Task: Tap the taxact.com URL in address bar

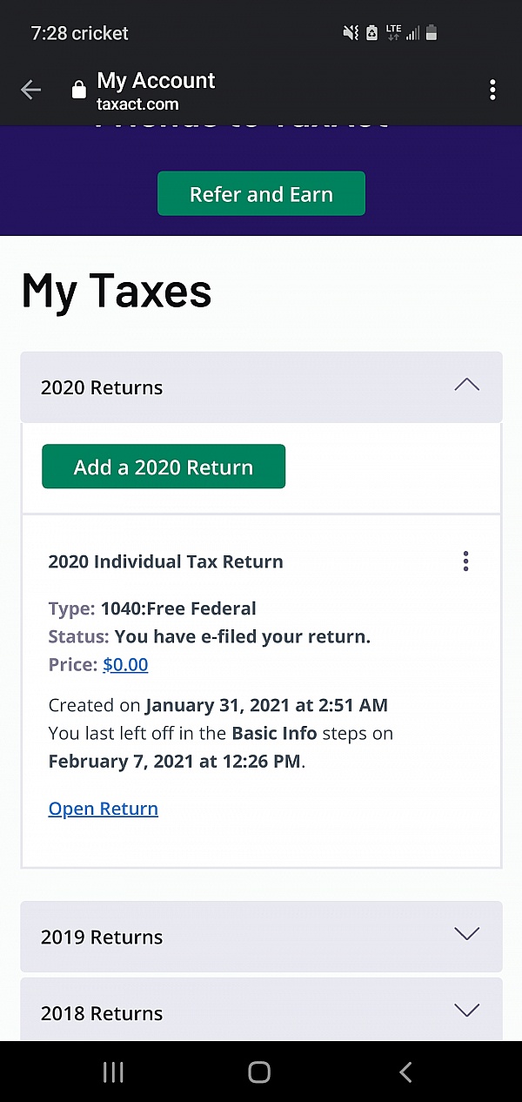Action: pos(137,104)
